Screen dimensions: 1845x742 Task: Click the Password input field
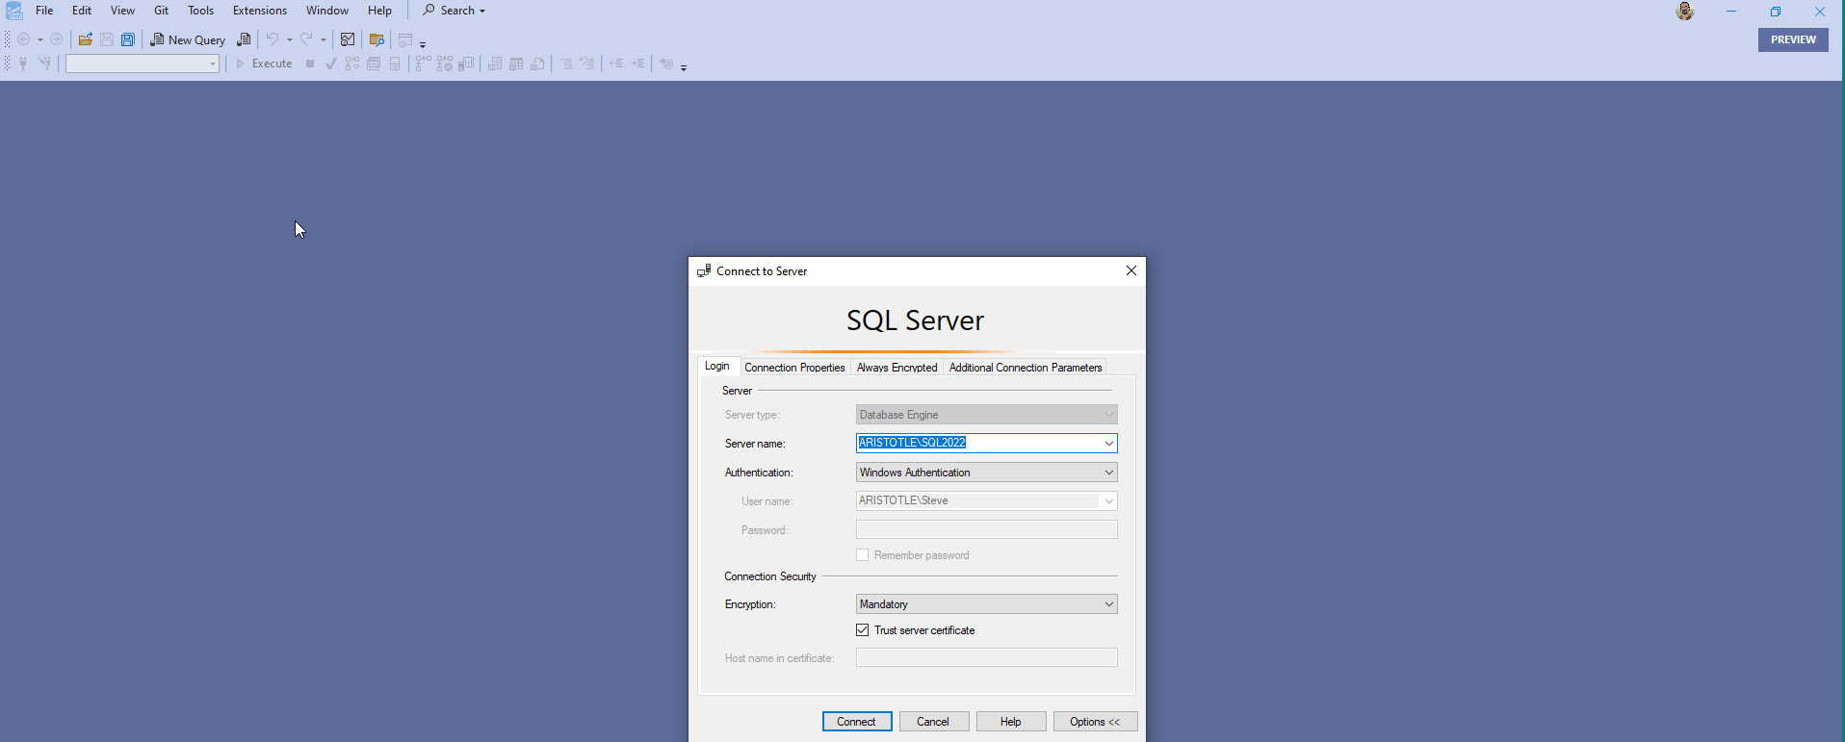click(x=987, y=529)
